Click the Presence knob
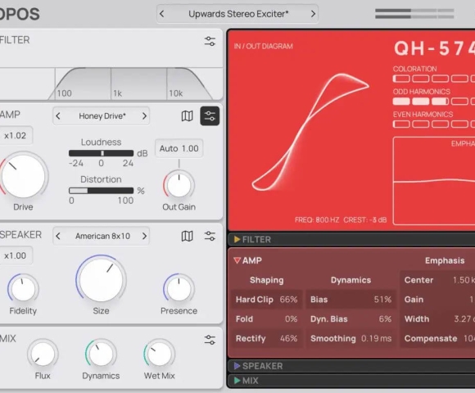The height and width of the screenshot is (393, 475). (x=179, y=289)
